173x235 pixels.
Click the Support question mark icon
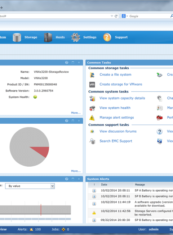click(x=107, y=37)
